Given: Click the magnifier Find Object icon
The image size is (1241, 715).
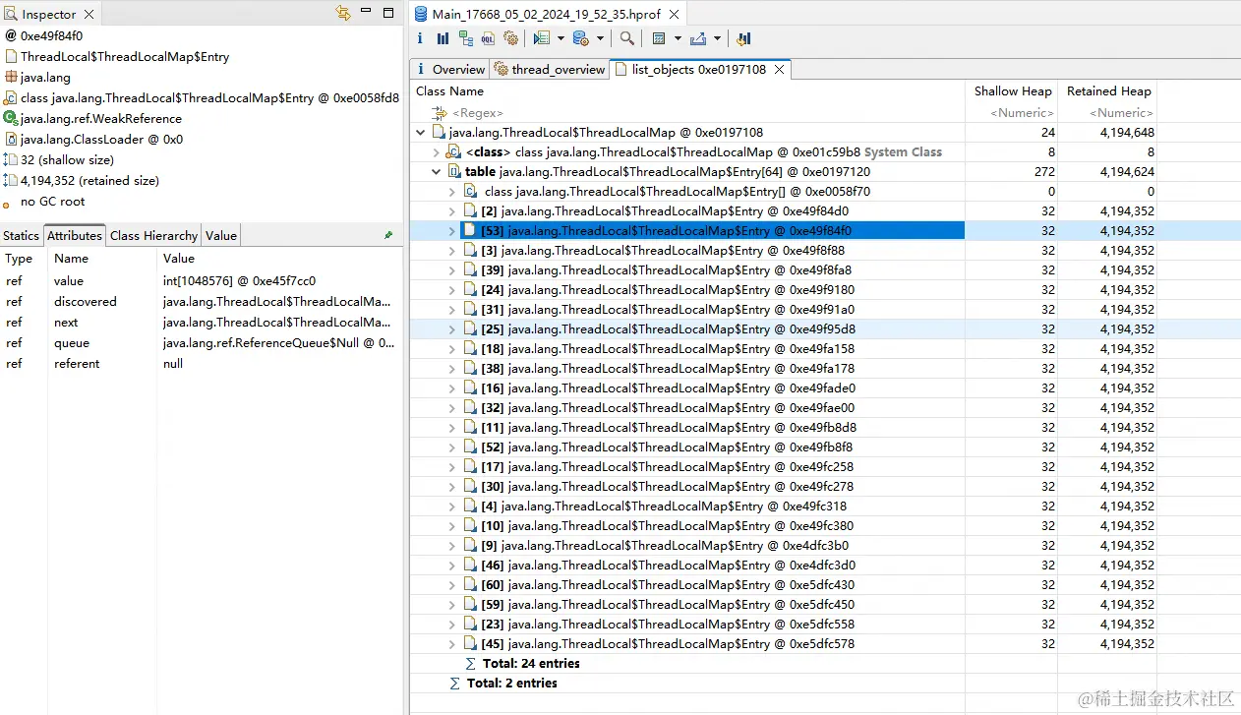Looking at the screenshot, I should [x=626, y=38].
